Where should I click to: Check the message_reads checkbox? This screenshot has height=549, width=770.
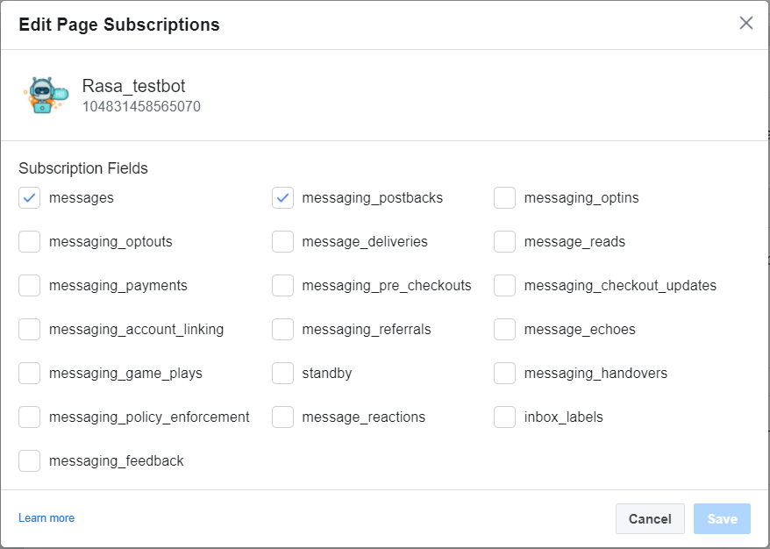[504, 242]
